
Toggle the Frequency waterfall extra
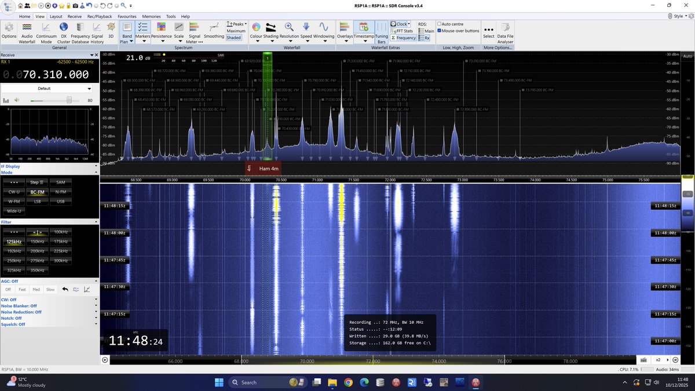pyautogui.click(x=403, y=38)
